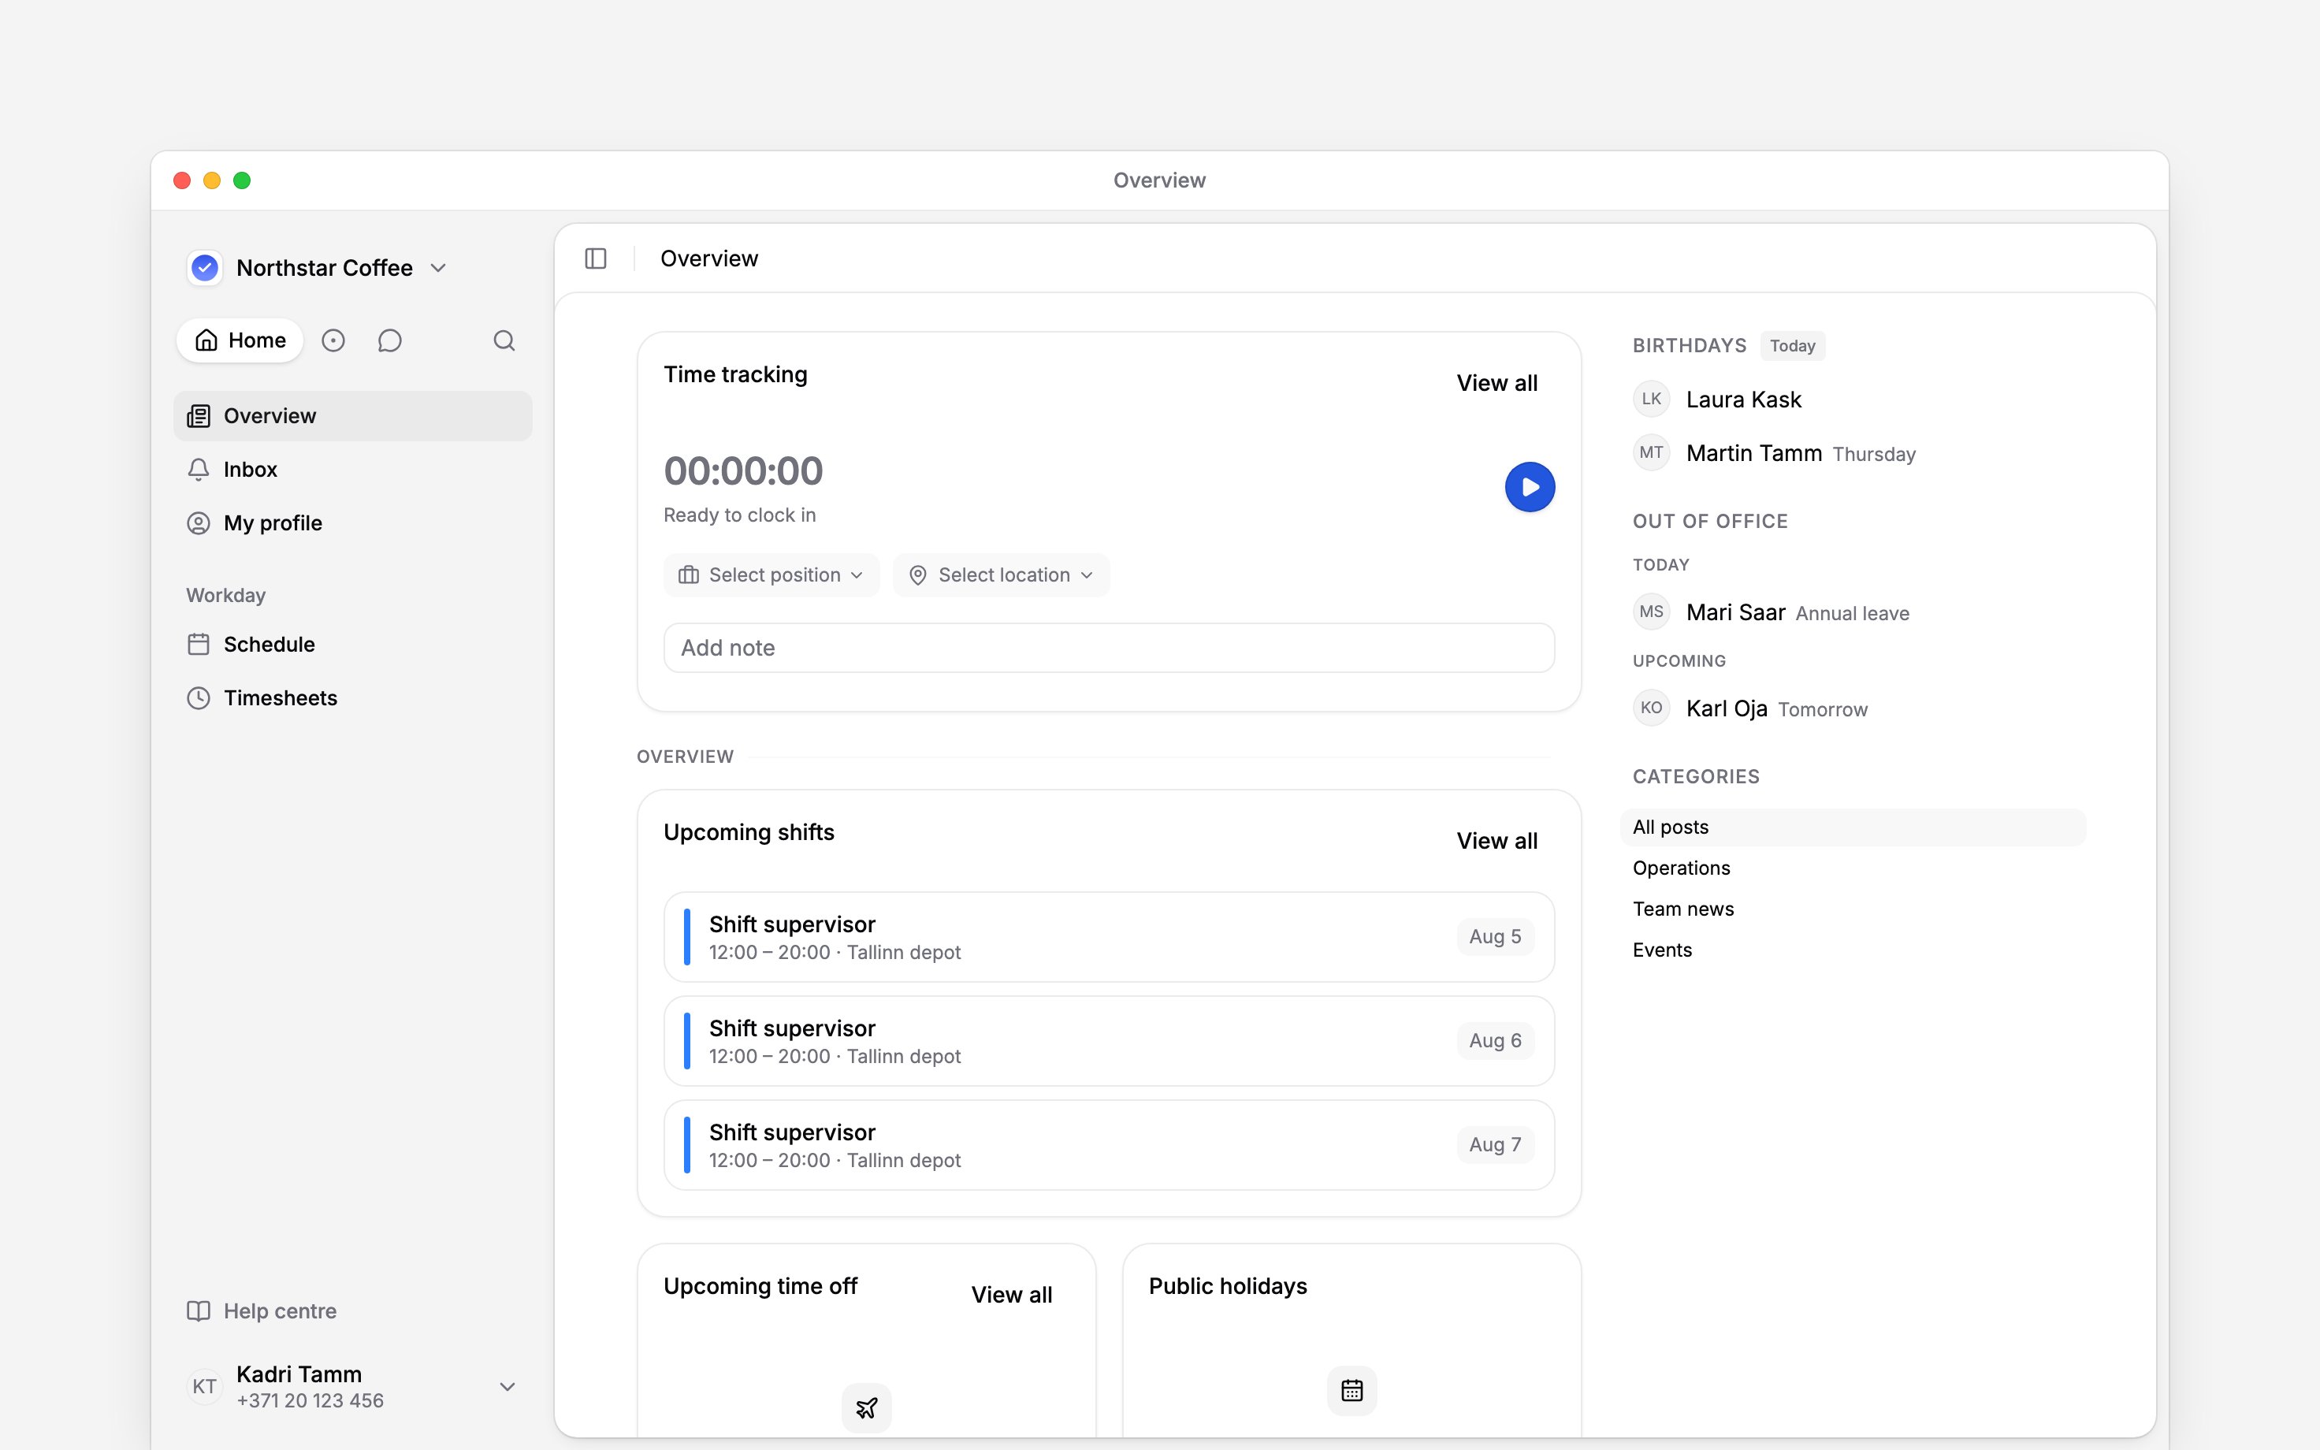Image resolution: width=2320 pixels, height=1450 pixels.
Task: Click the Overview breadcrumb title
Action: point(708,259)
